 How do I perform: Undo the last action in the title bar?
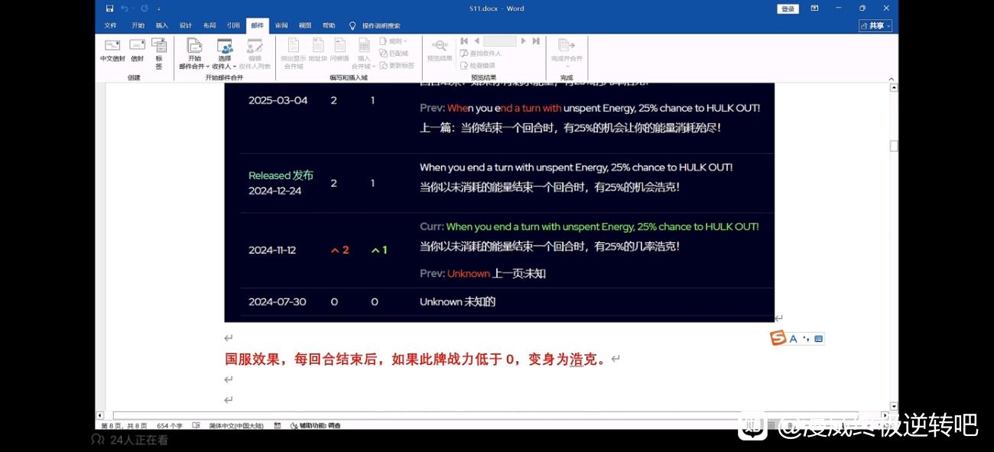(x=125, y=8)
